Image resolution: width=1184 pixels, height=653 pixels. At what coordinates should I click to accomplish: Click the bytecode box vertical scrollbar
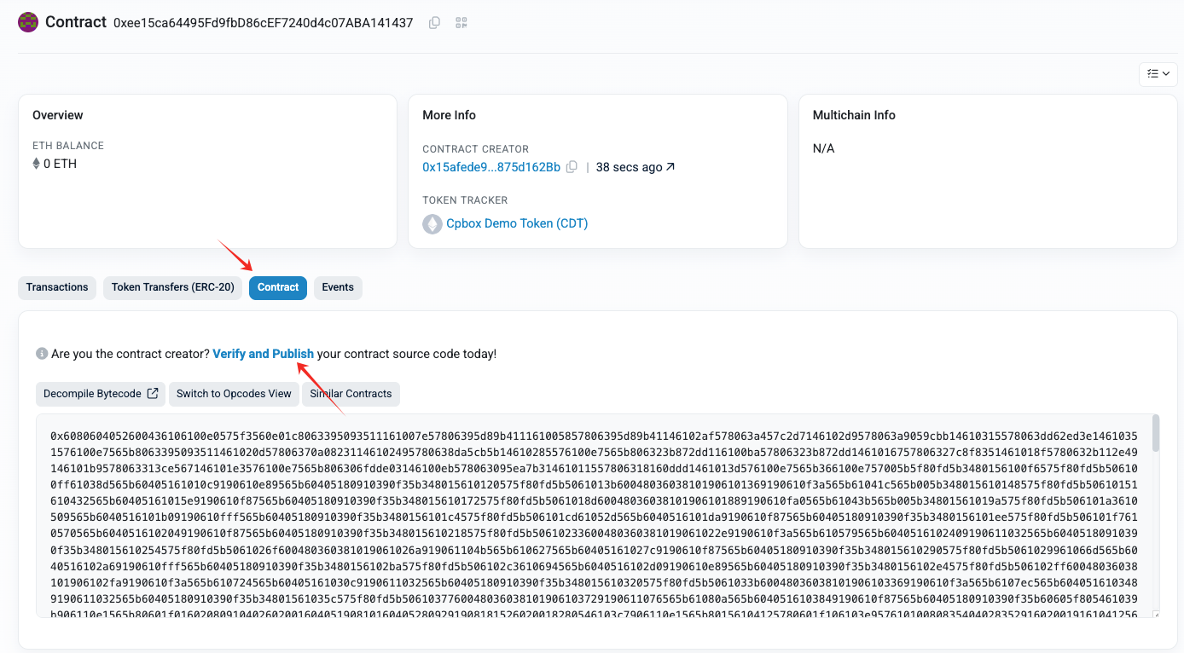tap(1155, 433)
